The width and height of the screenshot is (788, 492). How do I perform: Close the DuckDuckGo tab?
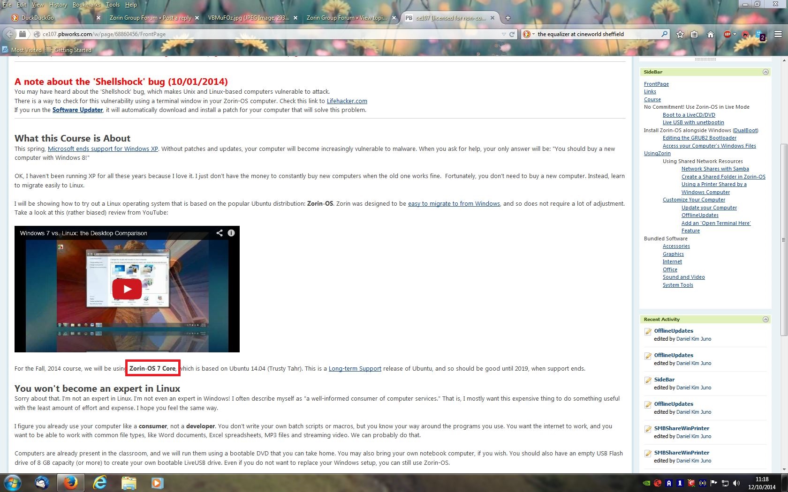click(98, 18)
